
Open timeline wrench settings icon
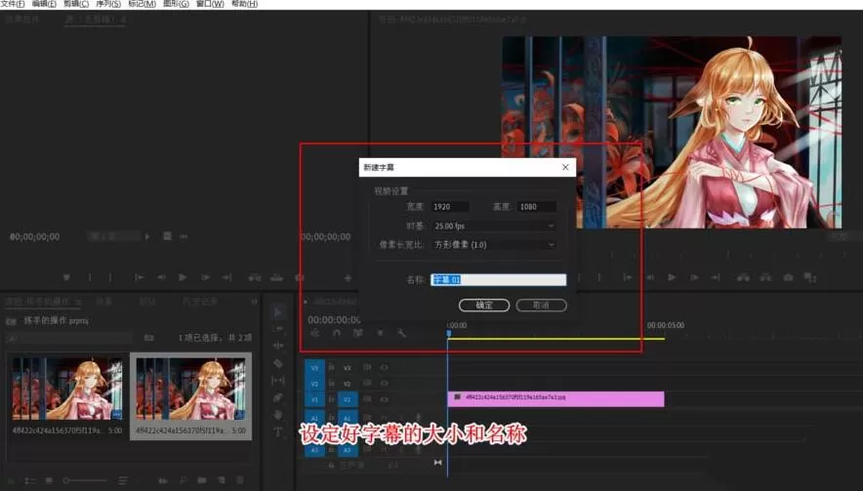(402, 333)
